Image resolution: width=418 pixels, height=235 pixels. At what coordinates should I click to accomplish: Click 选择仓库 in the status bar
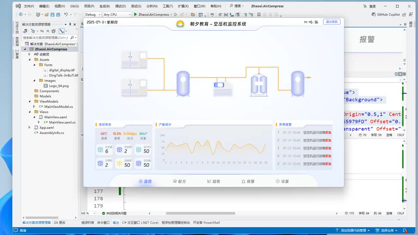387,230
